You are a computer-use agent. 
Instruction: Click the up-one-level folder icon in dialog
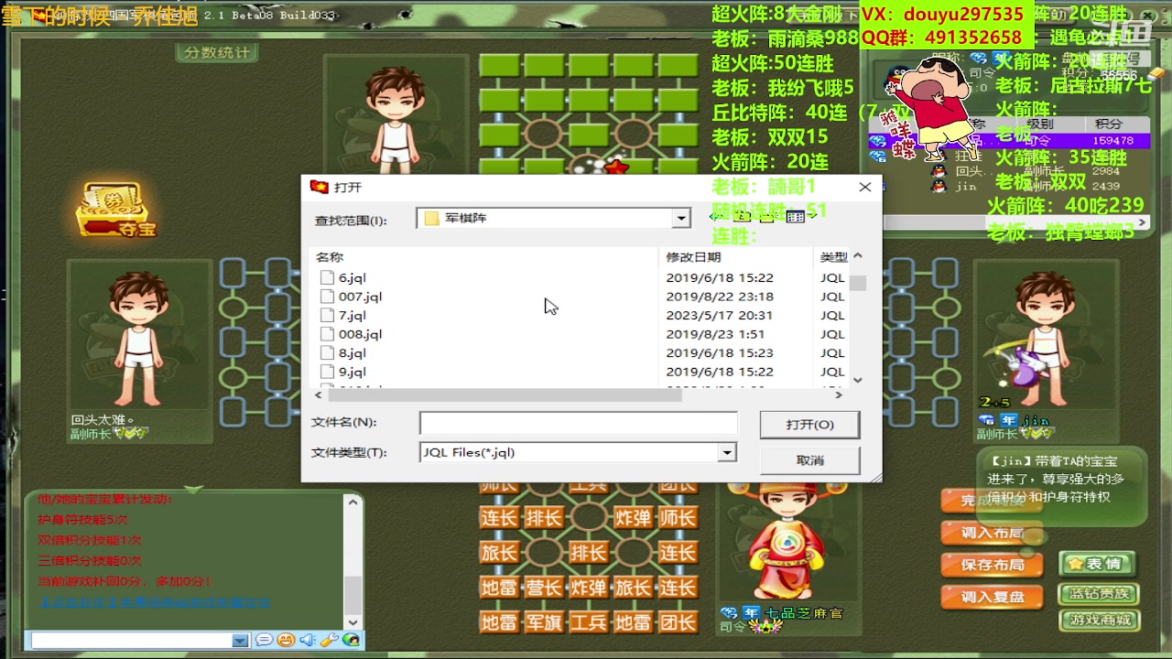[743, 217]
